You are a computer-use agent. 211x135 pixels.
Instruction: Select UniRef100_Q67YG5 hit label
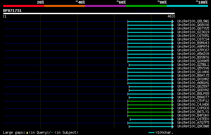(x=193, y=28)
